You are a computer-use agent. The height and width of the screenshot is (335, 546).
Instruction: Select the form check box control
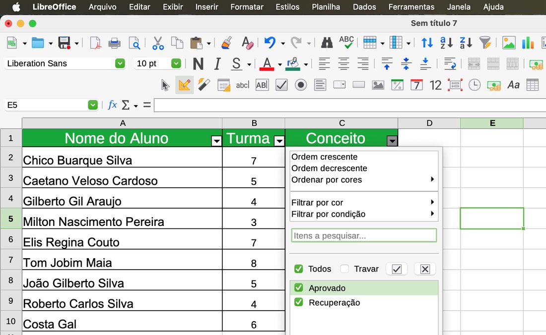[x=281, y=85]
